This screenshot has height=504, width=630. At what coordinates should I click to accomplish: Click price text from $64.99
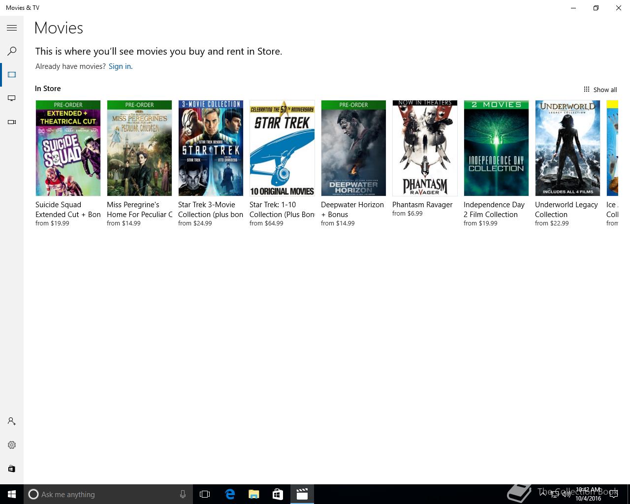(266, 223)
